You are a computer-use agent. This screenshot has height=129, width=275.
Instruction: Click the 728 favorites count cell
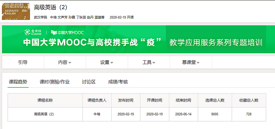tap(249, 114)
